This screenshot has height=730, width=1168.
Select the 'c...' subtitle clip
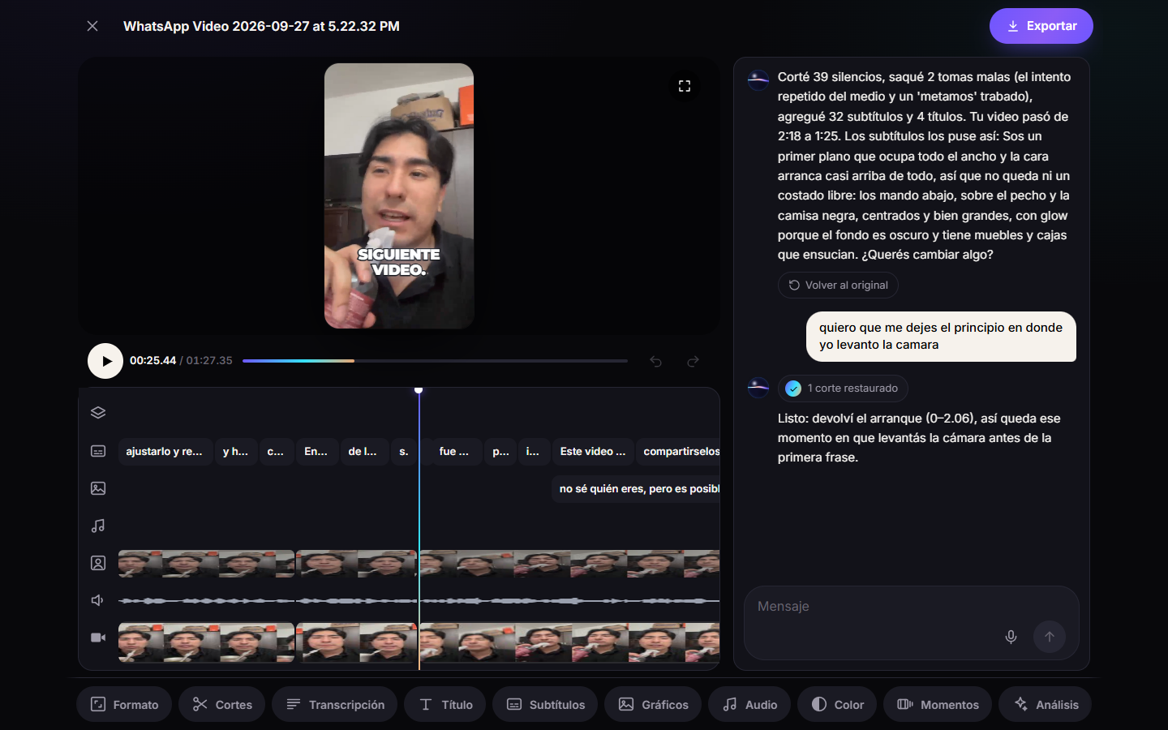276,451
